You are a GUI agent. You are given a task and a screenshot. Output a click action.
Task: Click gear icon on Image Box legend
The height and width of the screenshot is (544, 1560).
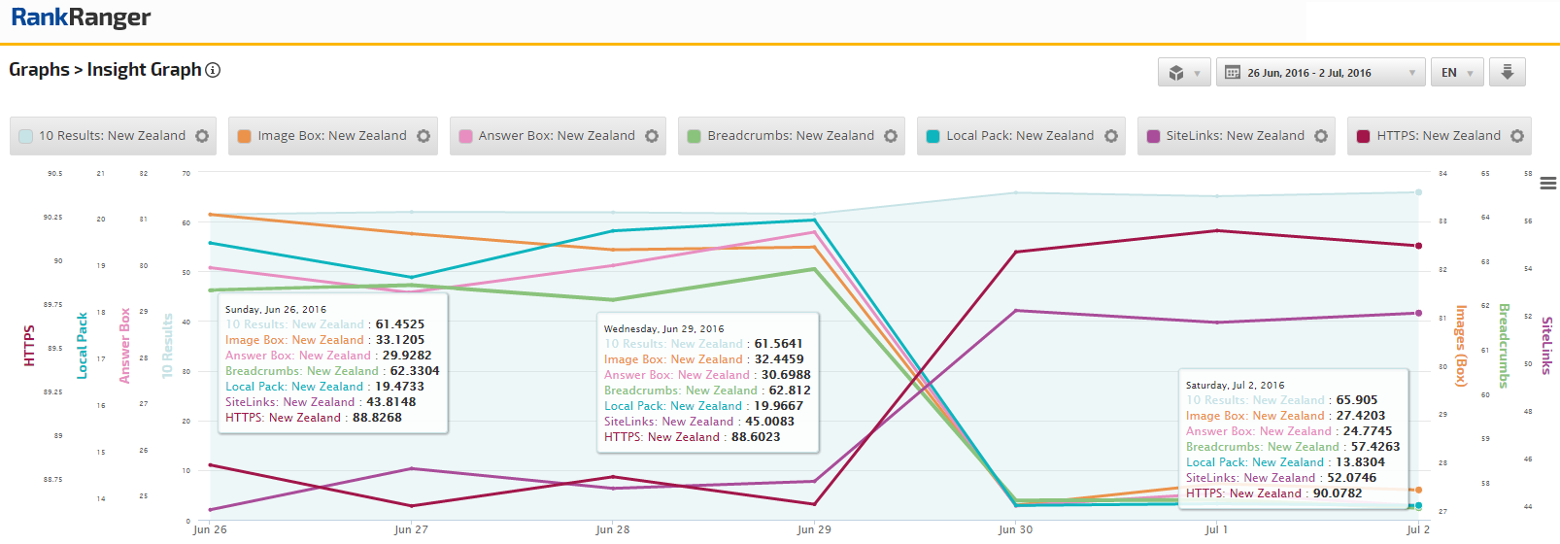424,136
